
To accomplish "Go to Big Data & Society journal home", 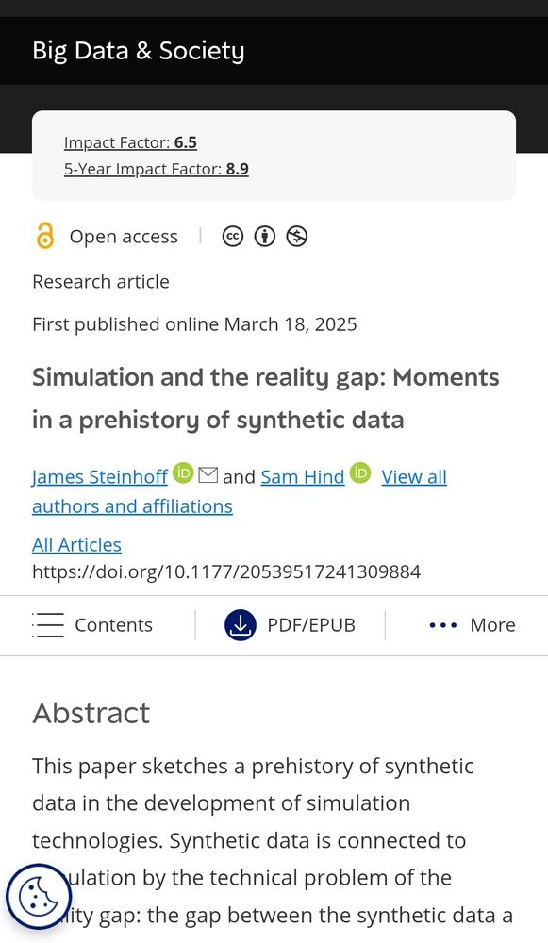I will click(x=139, y=51).
